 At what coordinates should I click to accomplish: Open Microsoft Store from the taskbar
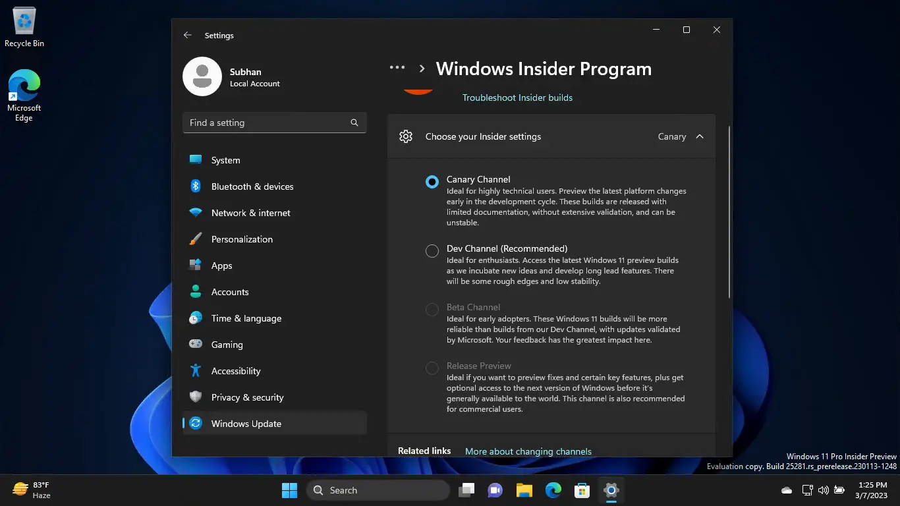(x=582, y=490)
